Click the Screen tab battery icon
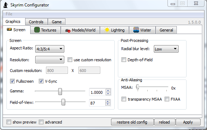 tap(9, 29)
